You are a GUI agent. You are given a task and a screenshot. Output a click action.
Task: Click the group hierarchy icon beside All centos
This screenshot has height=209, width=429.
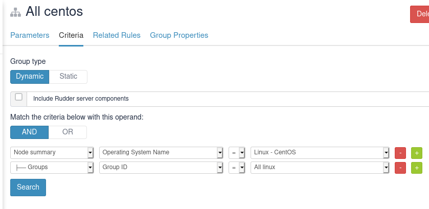(x=15, y=13)
